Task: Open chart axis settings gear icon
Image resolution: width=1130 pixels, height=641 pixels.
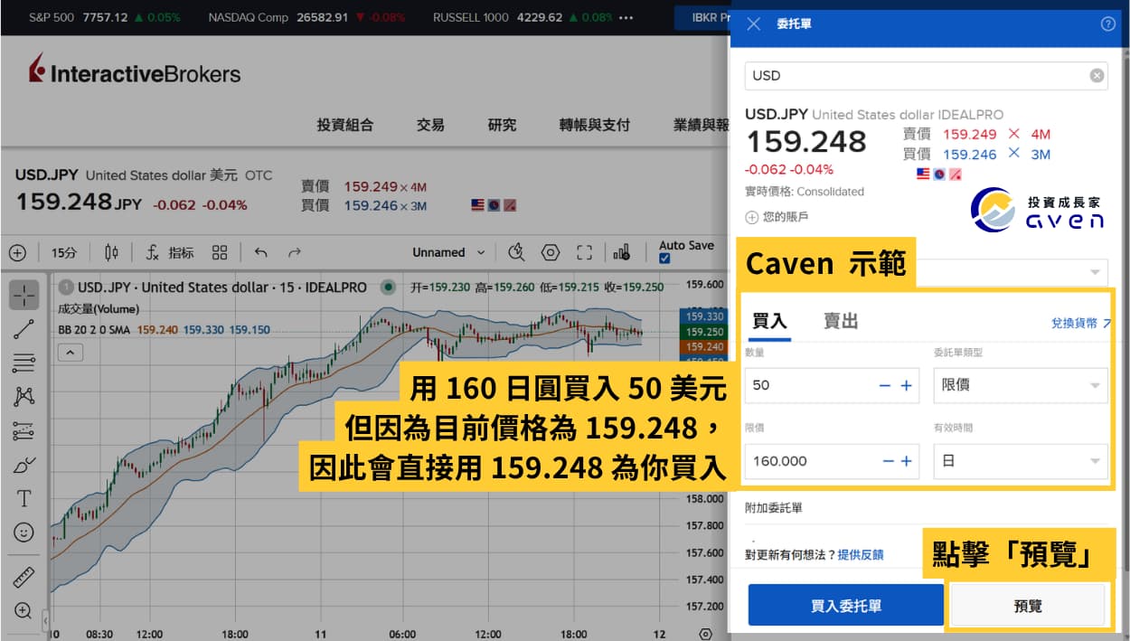Action: coord(706,633)
